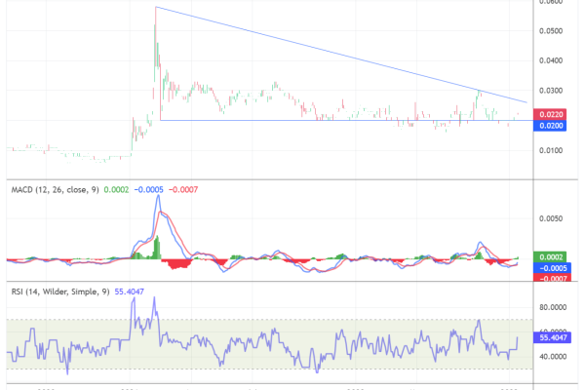This screenshot has height=390, width=585.
Task: Click the 0.0100 tick on the price axis
Action: click(x=551, y=150)
